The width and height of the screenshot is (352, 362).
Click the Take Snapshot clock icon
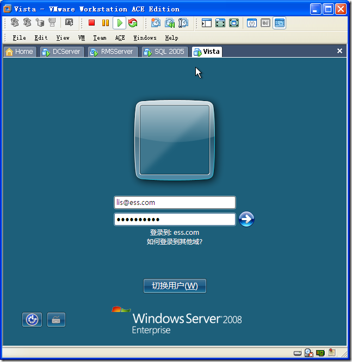click(x=156, y=23)
